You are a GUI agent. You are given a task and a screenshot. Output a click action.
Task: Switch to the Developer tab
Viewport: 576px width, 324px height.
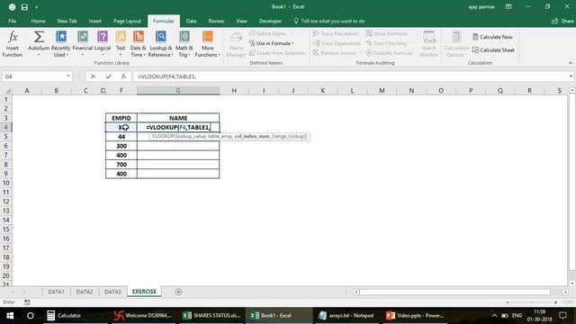pos(270,21)
